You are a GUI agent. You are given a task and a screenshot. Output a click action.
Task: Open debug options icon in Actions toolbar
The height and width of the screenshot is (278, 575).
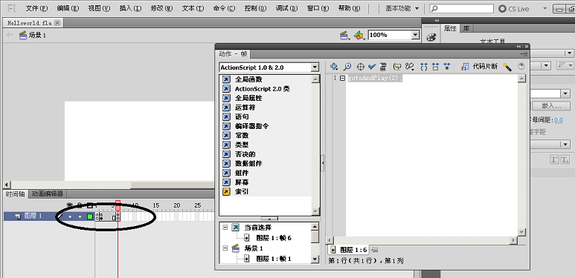410,67
